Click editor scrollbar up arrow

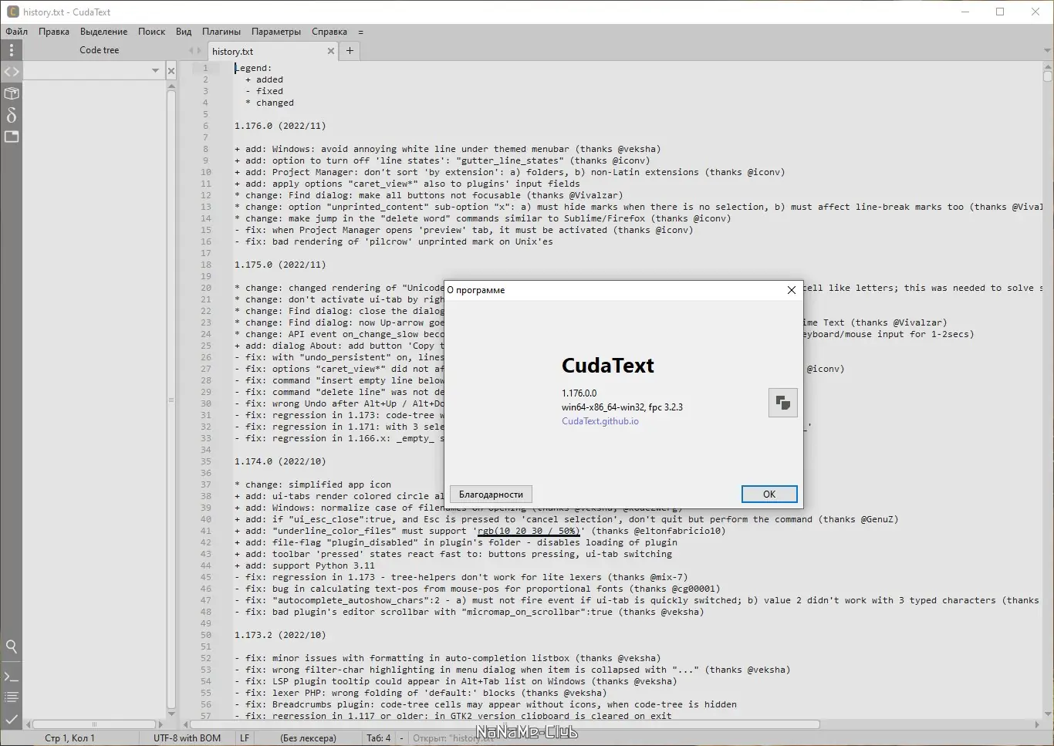tap(1047, 66)
